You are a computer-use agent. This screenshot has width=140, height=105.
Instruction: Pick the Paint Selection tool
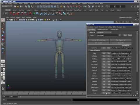coord(3,29)
